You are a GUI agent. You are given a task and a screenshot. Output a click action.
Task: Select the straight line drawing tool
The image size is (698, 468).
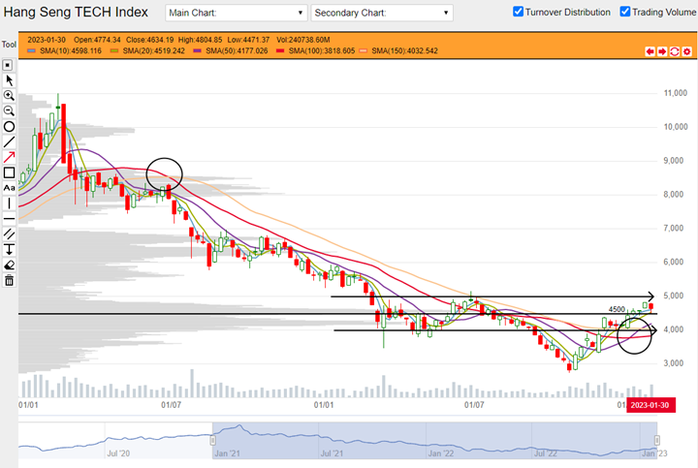coord(9,141)
